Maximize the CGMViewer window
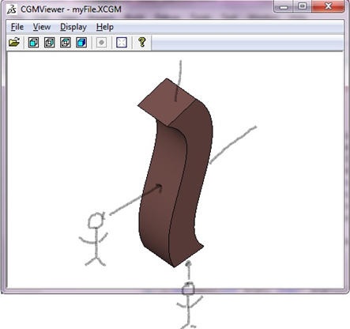350x329 pixels. click(302, 6)
